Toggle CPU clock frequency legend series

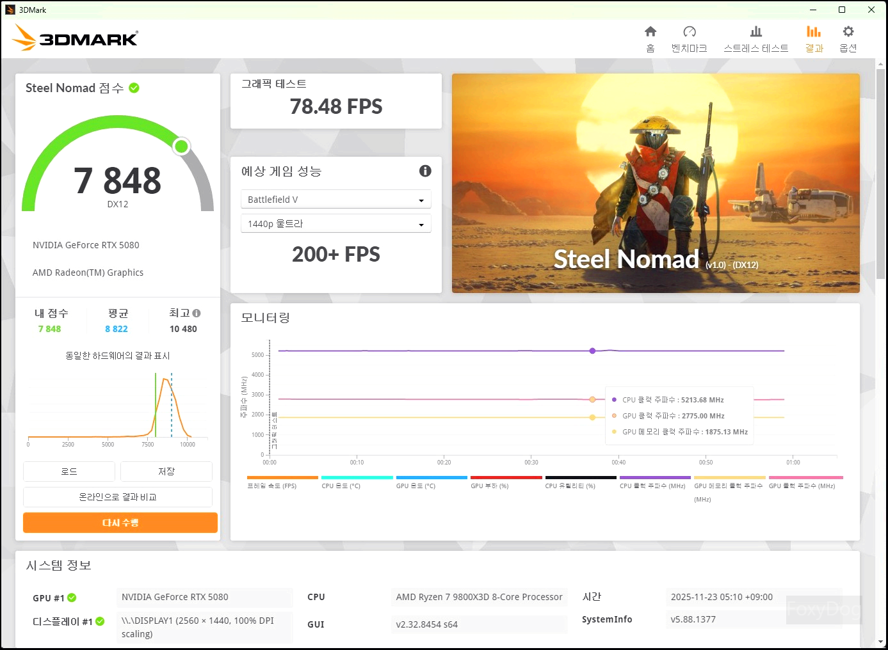pyautogui.click(x=655, y=482)
